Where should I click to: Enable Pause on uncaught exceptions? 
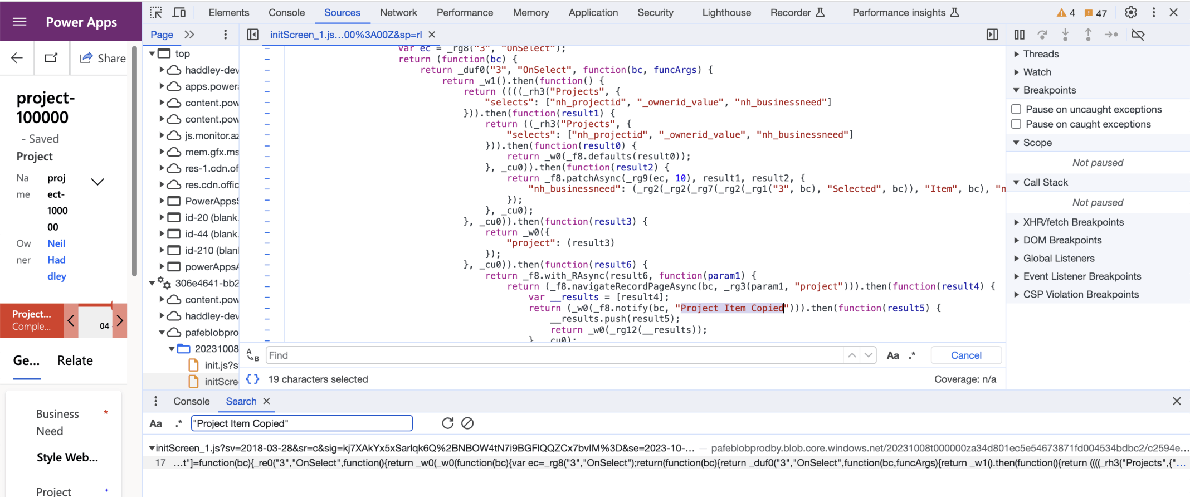pos(1016,109)
